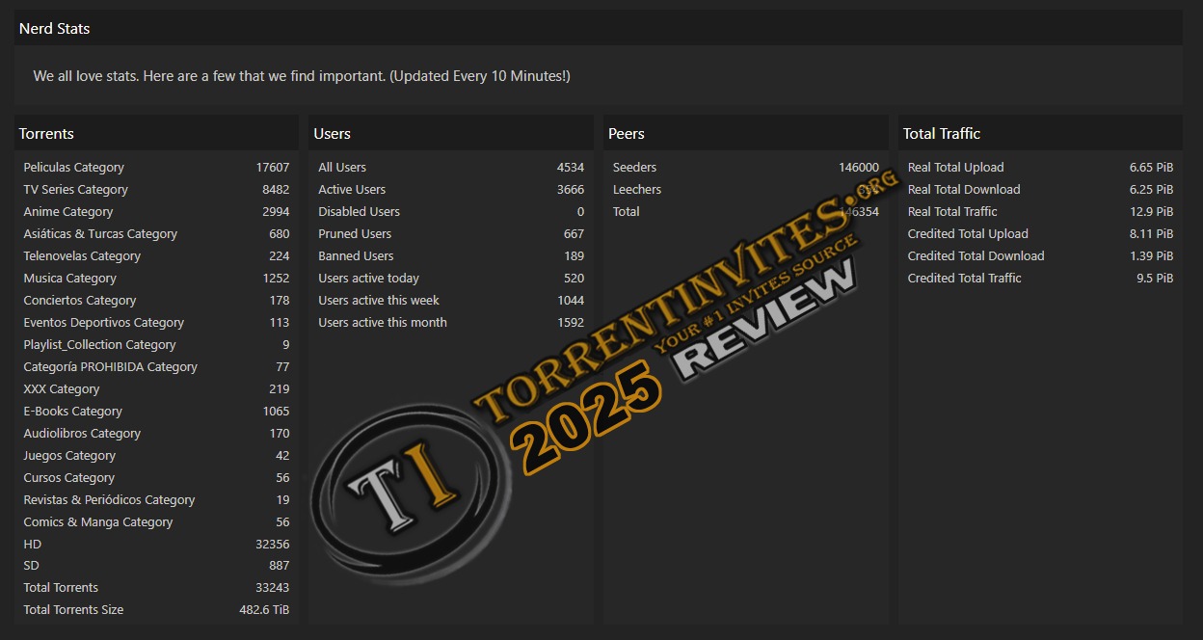Open the Musica Category entry
The height and width of the screenshot is (640, 1203).
click(x=70, y=279)
